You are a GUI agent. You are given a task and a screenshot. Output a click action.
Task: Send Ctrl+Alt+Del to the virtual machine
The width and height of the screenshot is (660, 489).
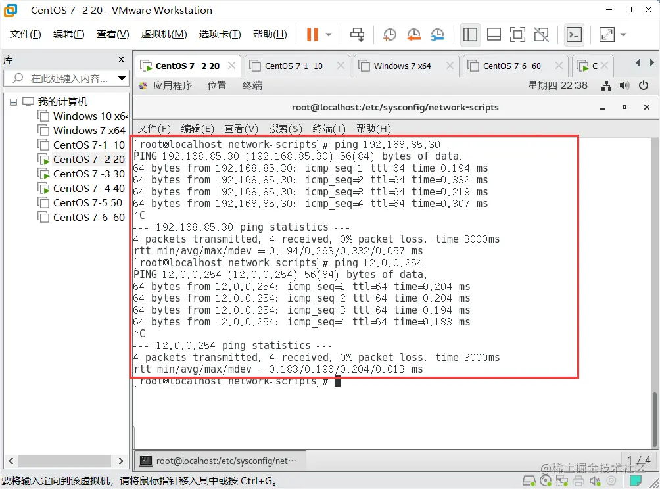tap(357, 36)
